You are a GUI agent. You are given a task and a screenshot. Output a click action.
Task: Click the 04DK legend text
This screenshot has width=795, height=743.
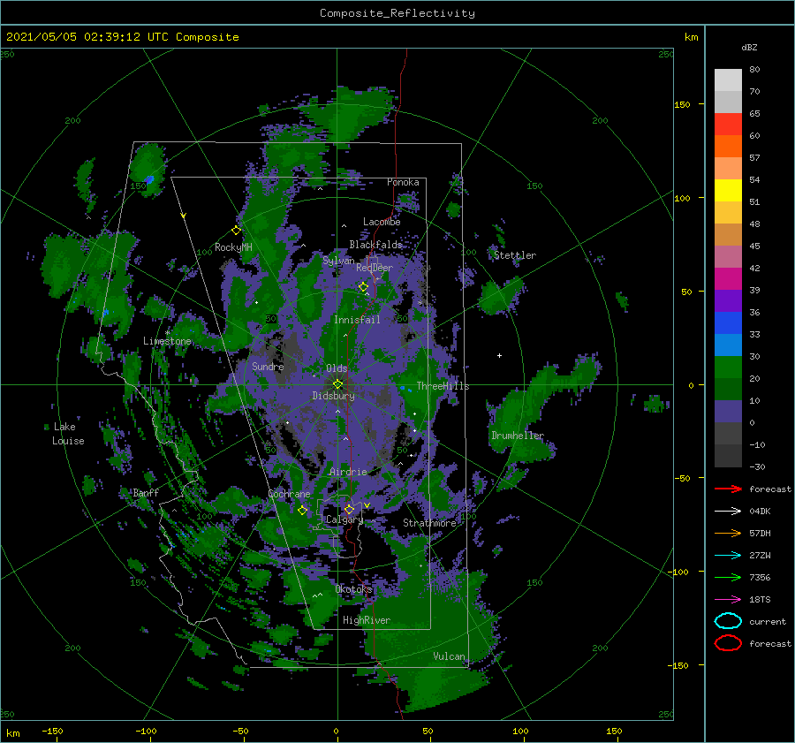click(760, 511)
